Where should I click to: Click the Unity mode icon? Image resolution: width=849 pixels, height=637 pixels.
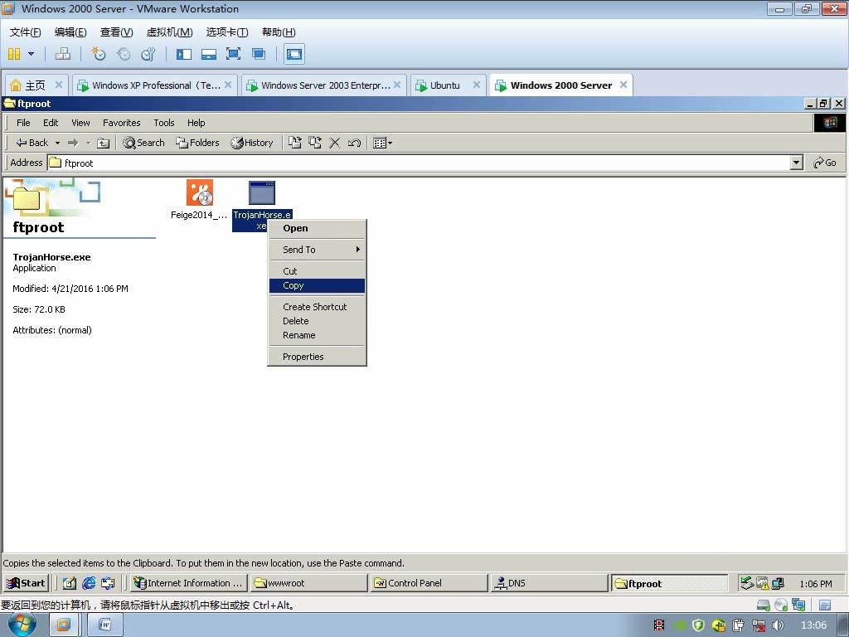[259, 54]
